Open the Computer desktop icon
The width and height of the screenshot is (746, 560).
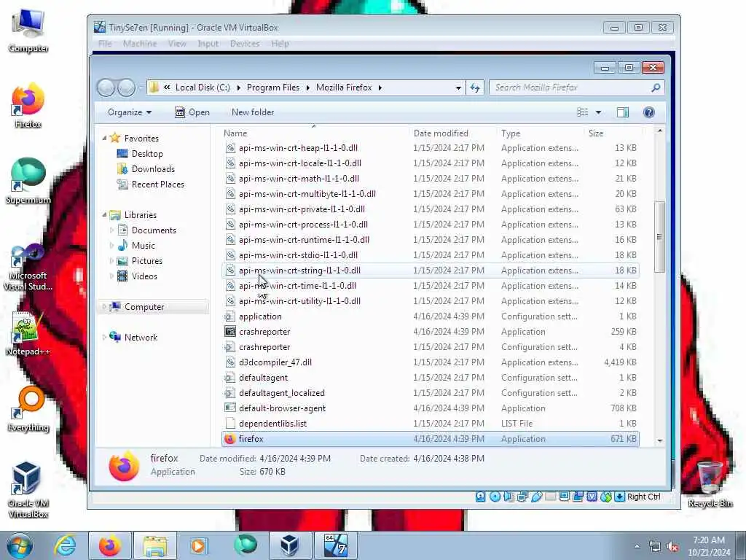[28, 30]
